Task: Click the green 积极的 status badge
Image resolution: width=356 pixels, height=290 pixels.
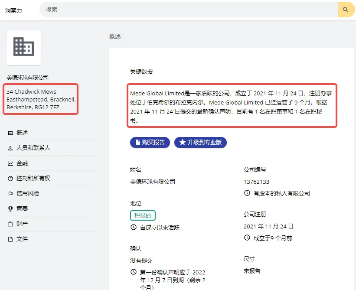Action: (143, 215)
